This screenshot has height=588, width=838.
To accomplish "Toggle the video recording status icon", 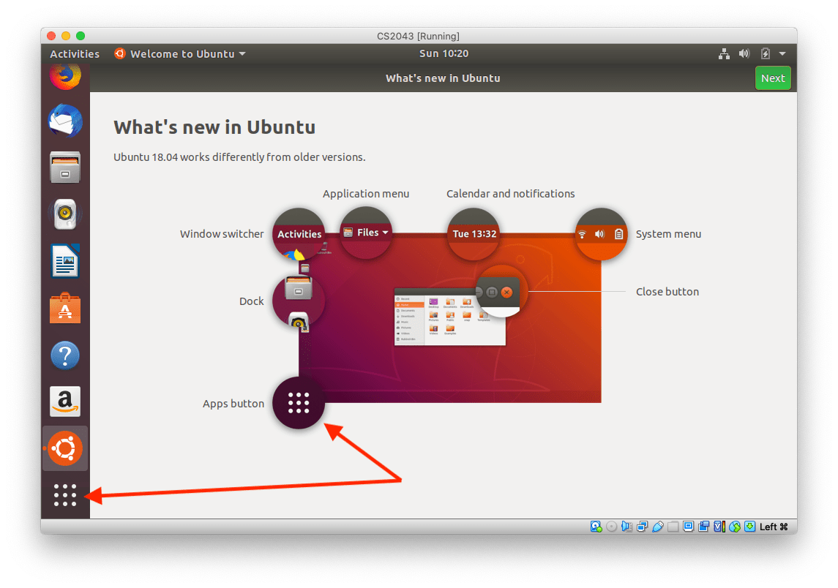I will point(704,526).
